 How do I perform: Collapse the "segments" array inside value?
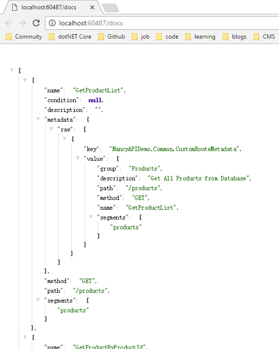click(x=91, y=217)
